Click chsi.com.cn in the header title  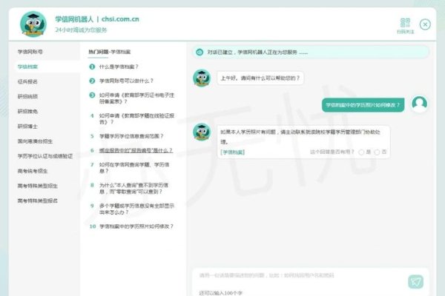(120, 19)
